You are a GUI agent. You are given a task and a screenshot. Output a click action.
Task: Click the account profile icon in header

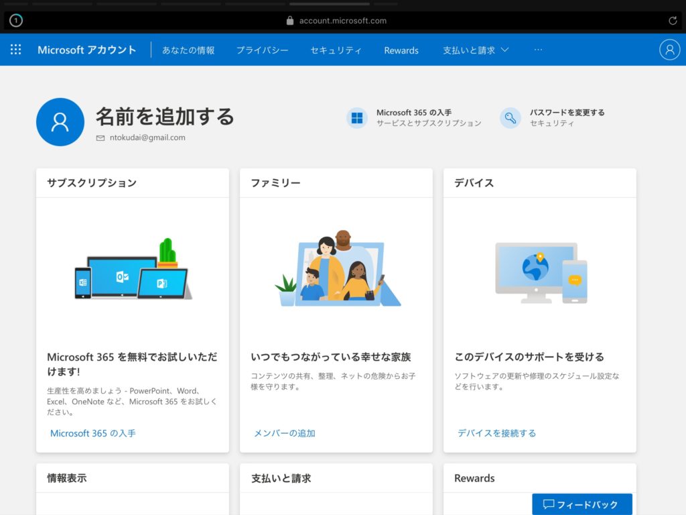tap(669, 50)
